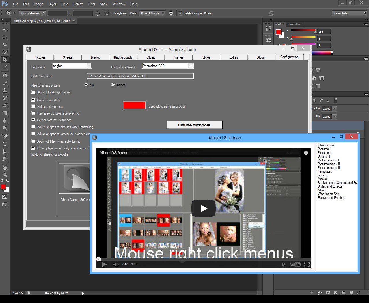Open the Web Index Split video link
Viewport: 369px width, 303px height.
click(329, 194)
